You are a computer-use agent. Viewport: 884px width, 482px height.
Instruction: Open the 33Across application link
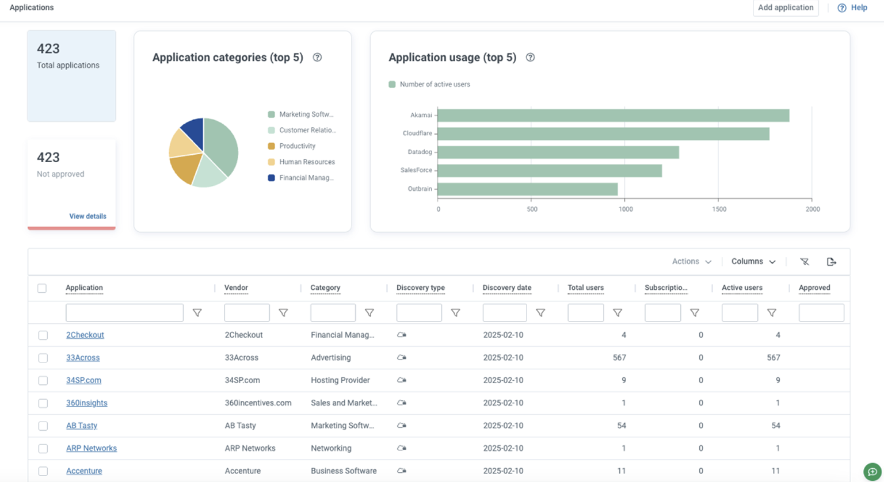point(83,357)
